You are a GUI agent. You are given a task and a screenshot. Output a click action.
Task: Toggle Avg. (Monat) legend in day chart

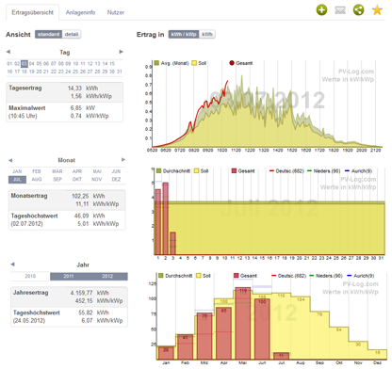click(171, 63)
